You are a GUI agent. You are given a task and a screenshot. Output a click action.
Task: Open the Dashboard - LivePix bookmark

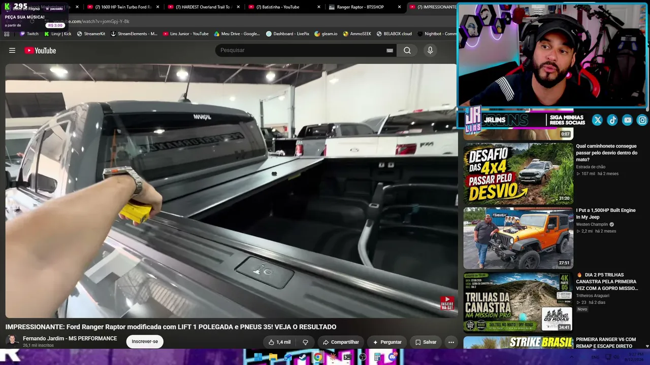pyautogui.click(x=287, y=34)
